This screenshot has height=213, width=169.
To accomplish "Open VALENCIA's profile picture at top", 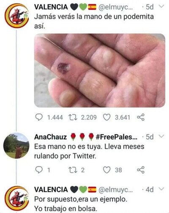I will pyautogui.click(x=16, y=16).
